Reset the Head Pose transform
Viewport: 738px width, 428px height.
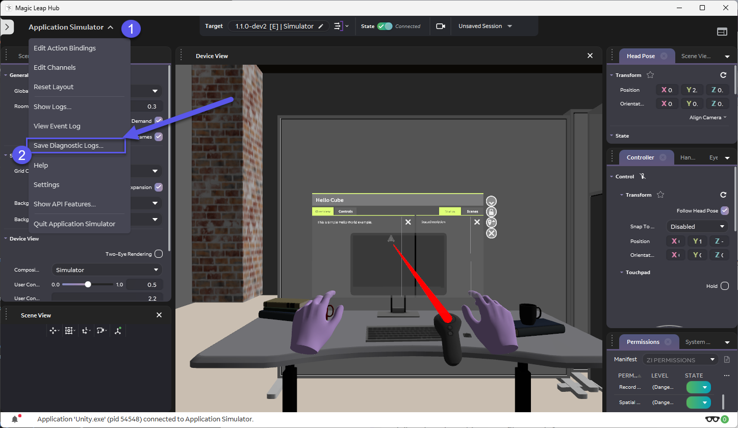723,75
